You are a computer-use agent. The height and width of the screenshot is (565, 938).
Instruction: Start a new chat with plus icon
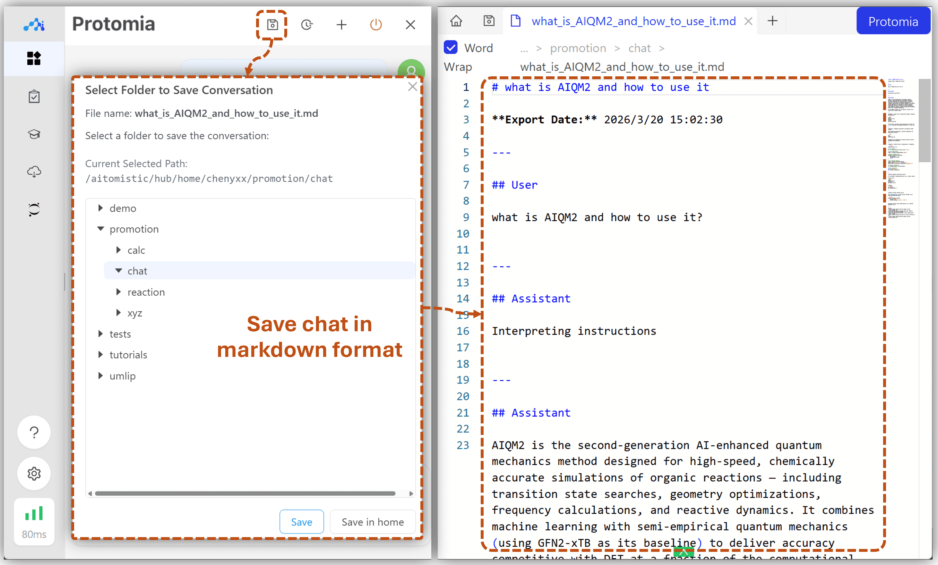pyautogui.click(x=341, y=25)
